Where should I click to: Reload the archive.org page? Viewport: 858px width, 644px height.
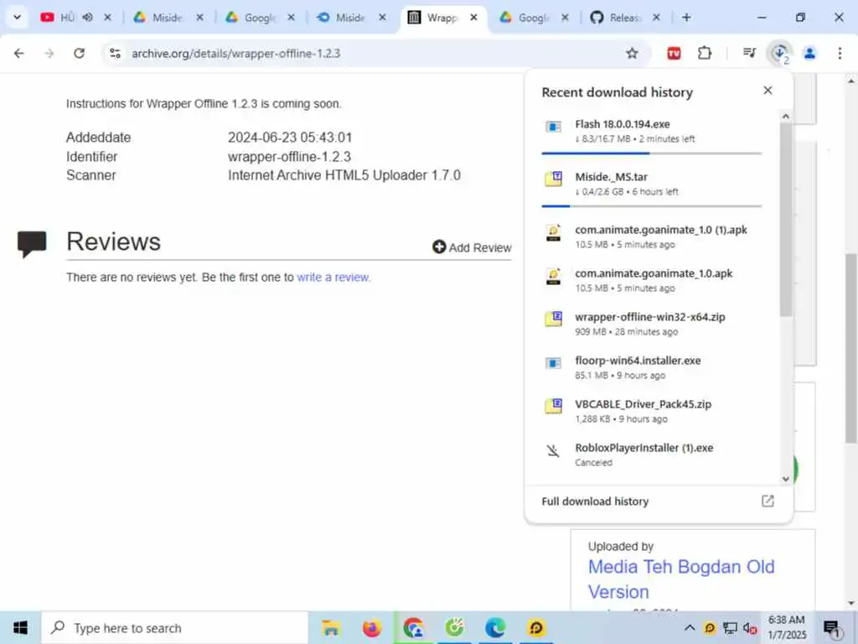click(80, 53)
